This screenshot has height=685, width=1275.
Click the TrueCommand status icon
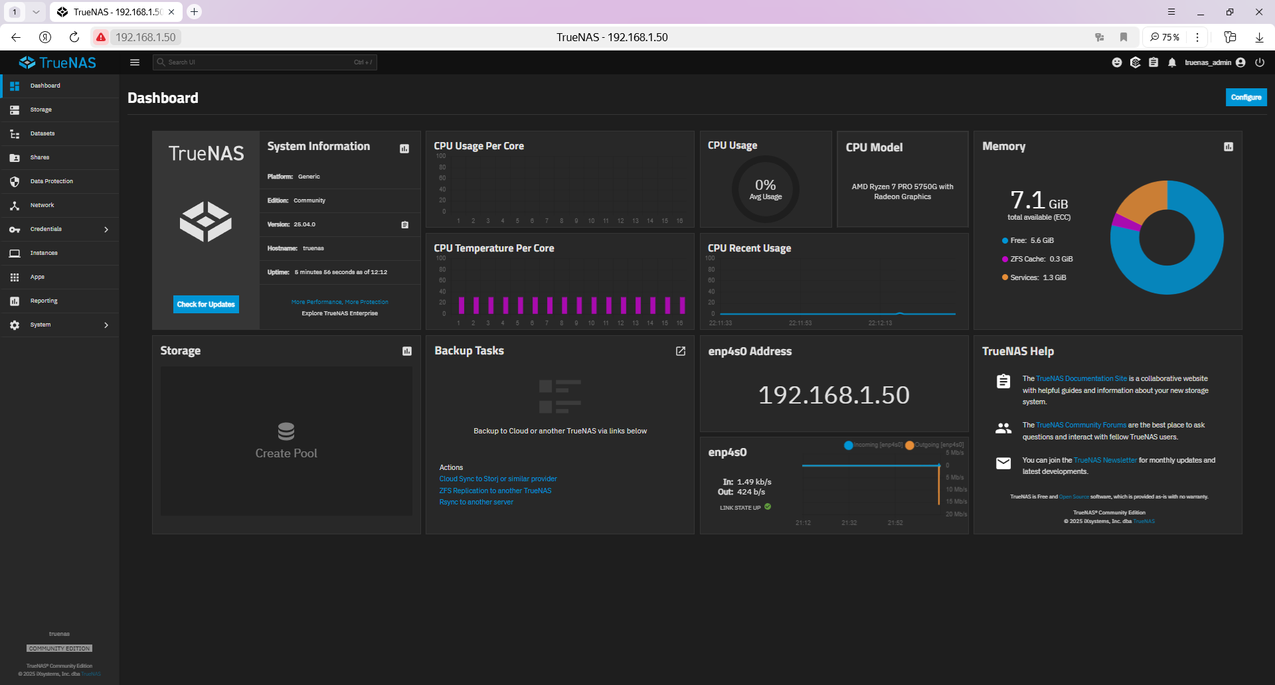click(x=1136, y=62)
